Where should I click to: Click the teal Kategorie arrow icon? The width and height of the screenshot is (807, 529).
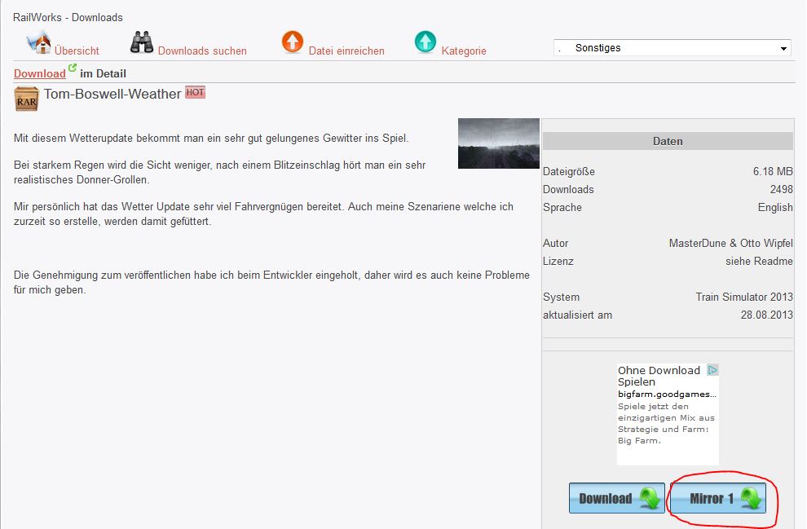coord(426,42)
